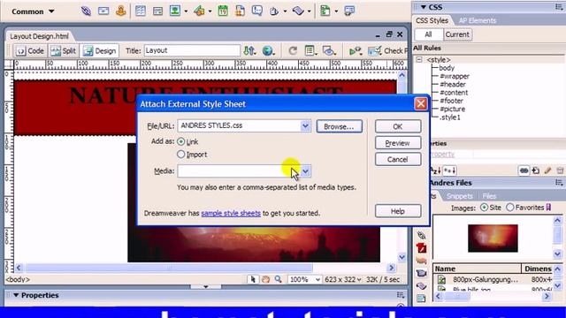Viewport: 566px width, 318px height.
Task: Click the New CSS Rule icon
Action: pos(536,170)
